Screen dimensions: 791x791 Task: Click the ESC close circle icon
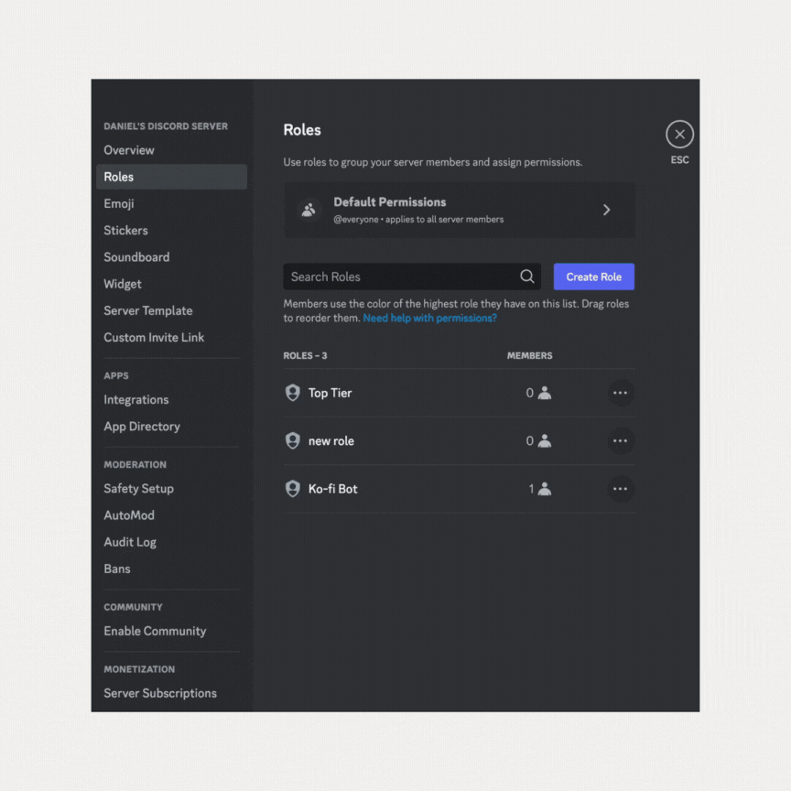[x=679, y=135]
